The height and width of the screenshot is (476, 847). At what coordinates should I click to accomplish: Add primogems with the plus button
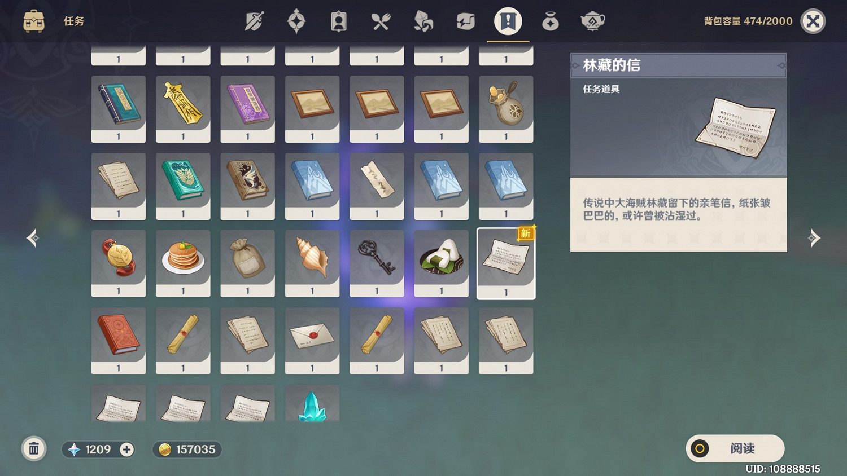tap(126, 449)
